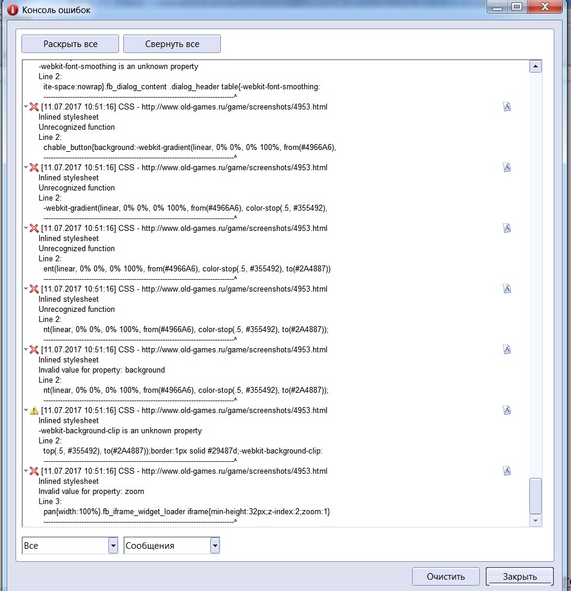Image resolution: width=571 pixels, height=591 pixels.
Task: Click text 'Invalid value for property: background'
Action: click(x=102, y=370)
